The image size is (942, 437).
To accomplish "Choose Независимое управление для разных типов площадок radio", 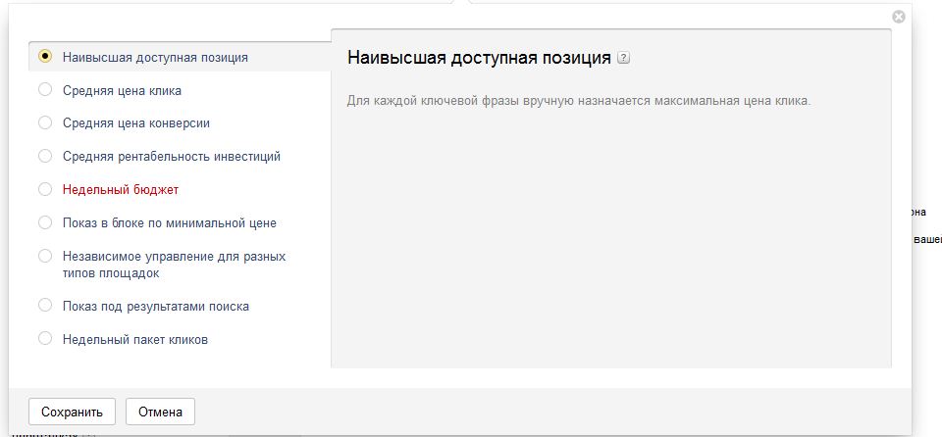I will [44, 256].
